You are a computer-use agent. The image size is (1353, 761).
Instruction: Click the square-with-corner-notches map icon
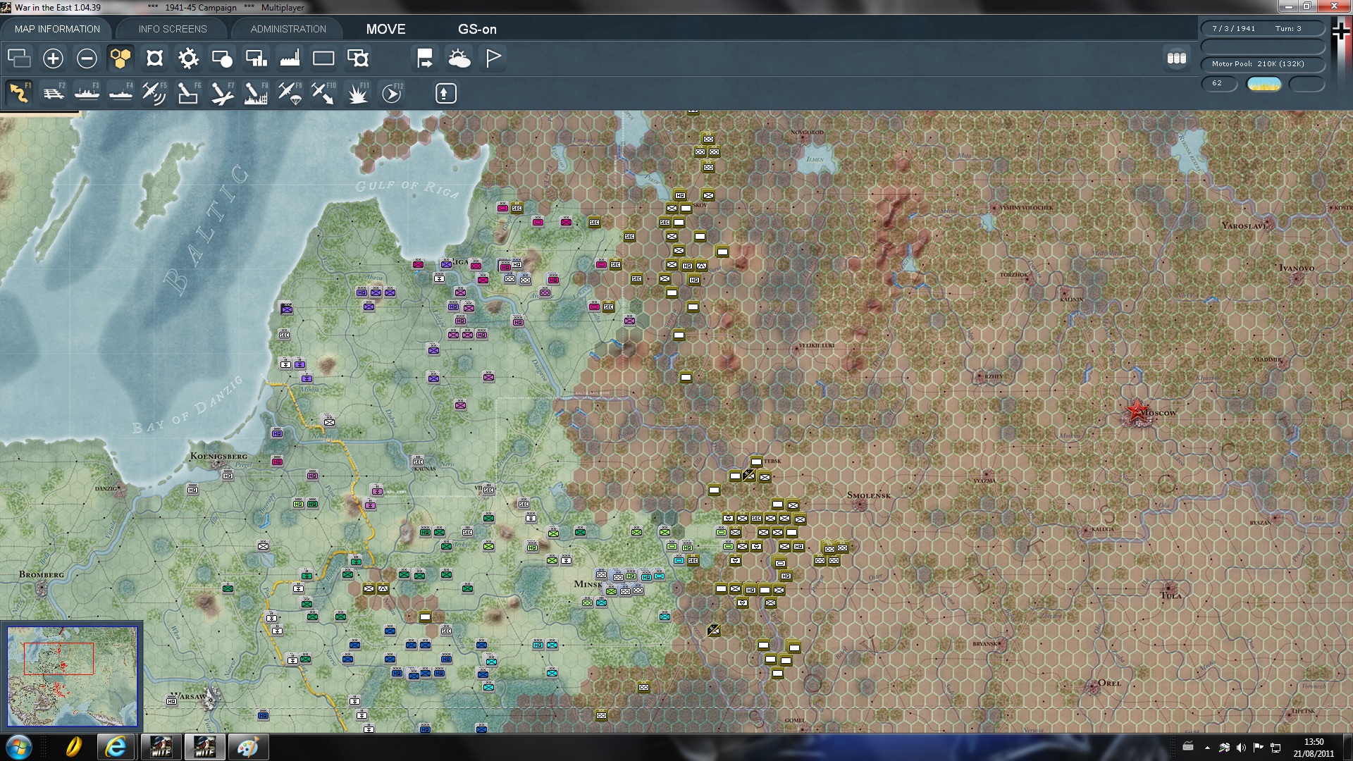(x=154, y=58)
